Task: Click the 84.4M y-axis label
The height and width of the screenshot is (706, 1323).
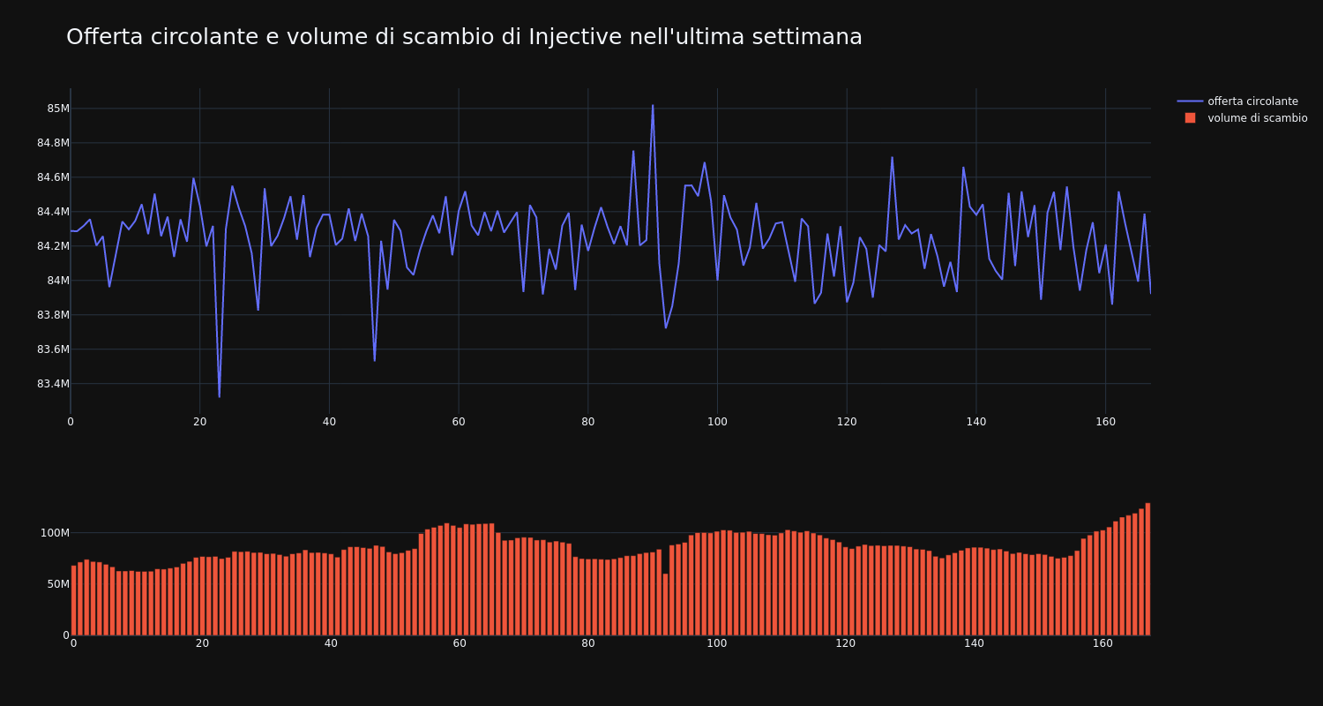Action: coord(53,212)
